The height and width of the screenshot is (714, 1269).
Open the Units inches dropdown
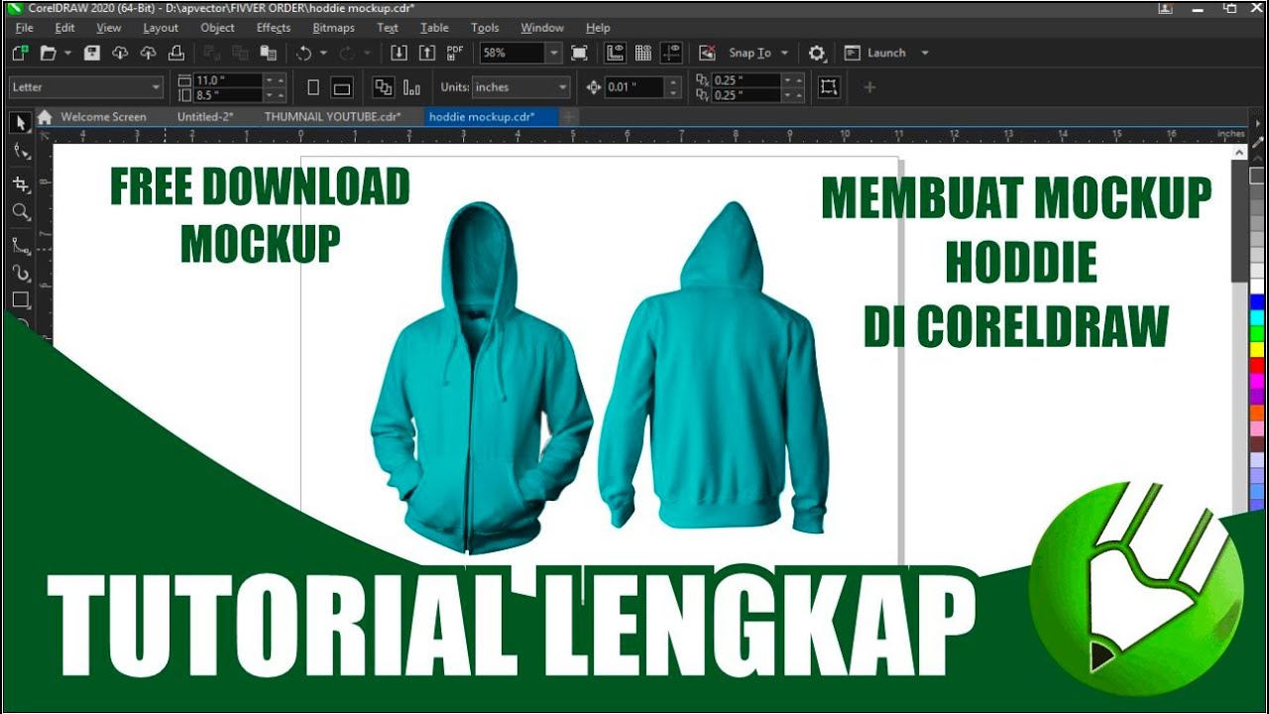pos(521,87)
